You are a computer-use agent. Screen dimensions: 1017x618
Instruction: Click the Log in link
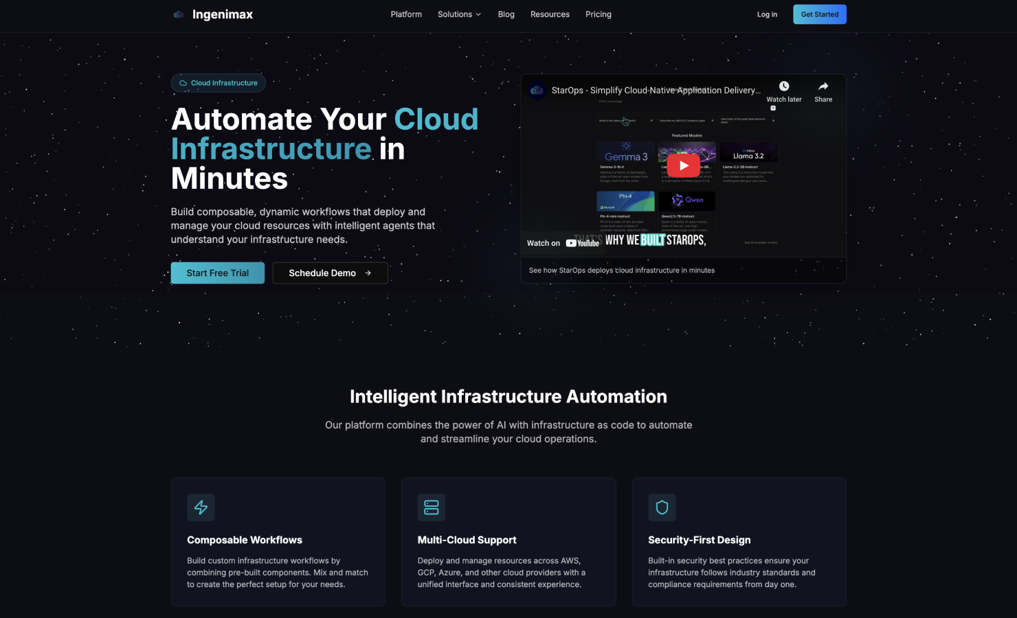click(767, 14)
